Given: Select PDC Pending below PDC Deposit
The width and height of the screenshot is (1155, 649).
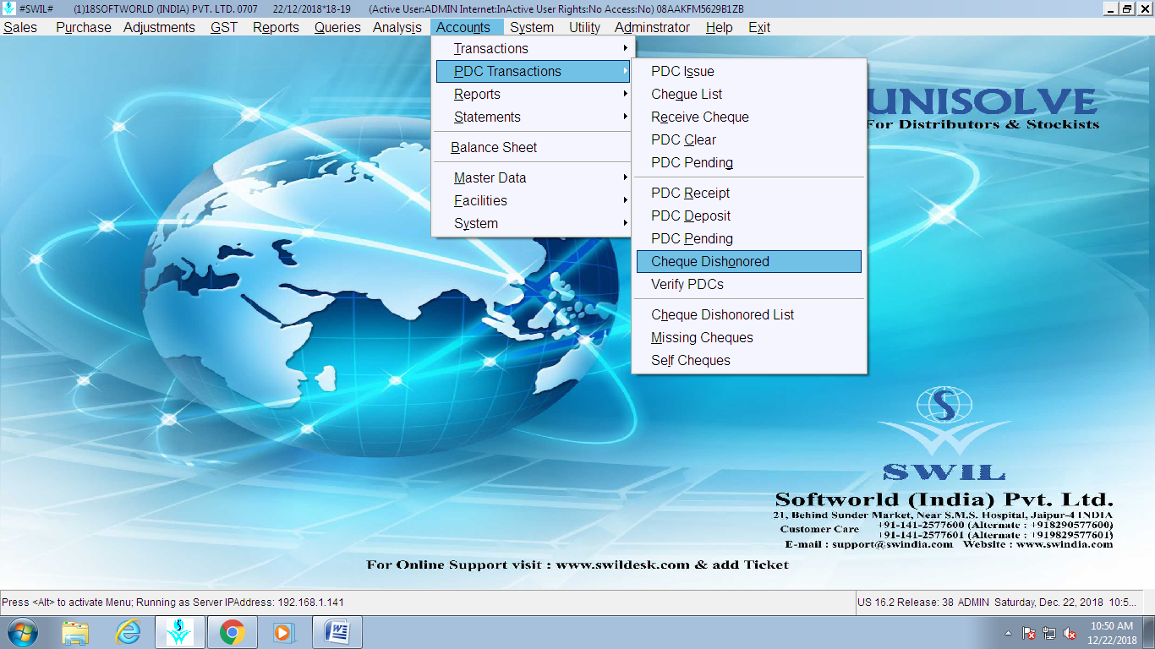Looking at the screenshot, I should tap(749, 239).
